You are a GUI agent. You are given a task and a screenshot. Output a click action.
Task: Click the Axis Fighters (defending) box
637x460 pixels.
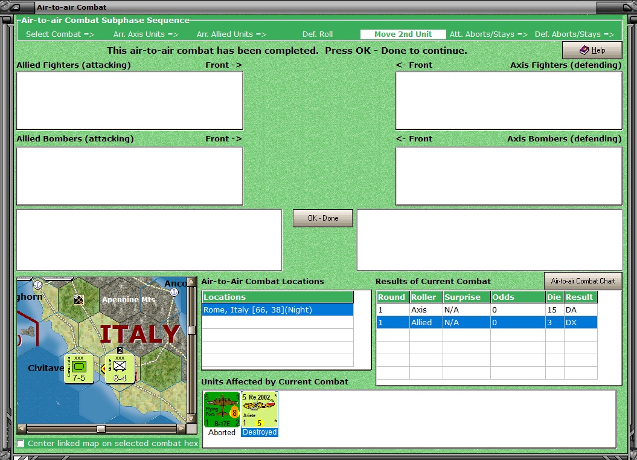tap(508, 101)
